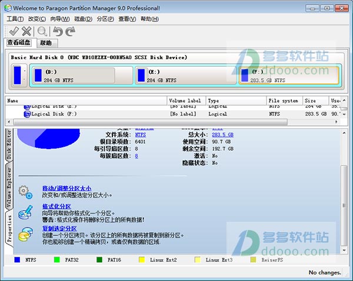Click the Redo arrow icon
The width and height of the screenshot is (353, 281).
[70, 31]
